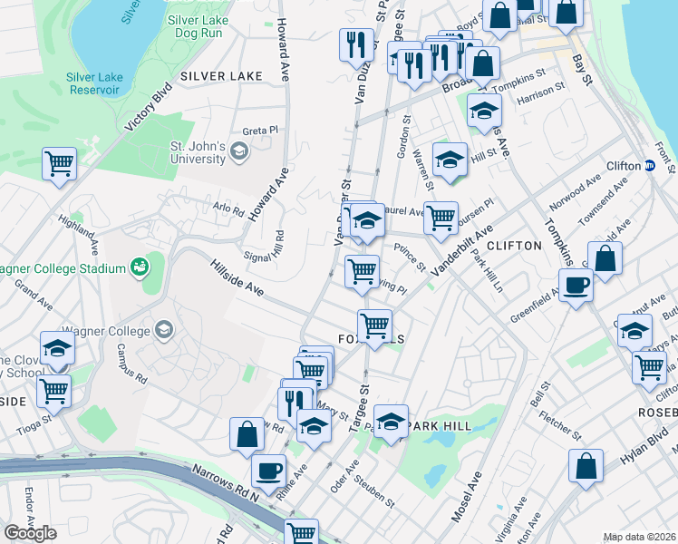The image size is (678, 544).
Task: Select the Park Hill Ln street label
Action: coord(488,271)
